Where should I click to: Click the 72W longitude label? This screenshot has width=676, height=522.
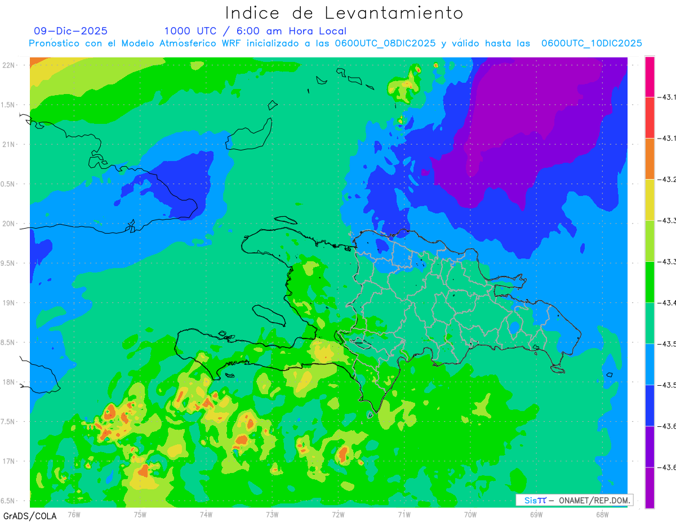coord(338,514)
